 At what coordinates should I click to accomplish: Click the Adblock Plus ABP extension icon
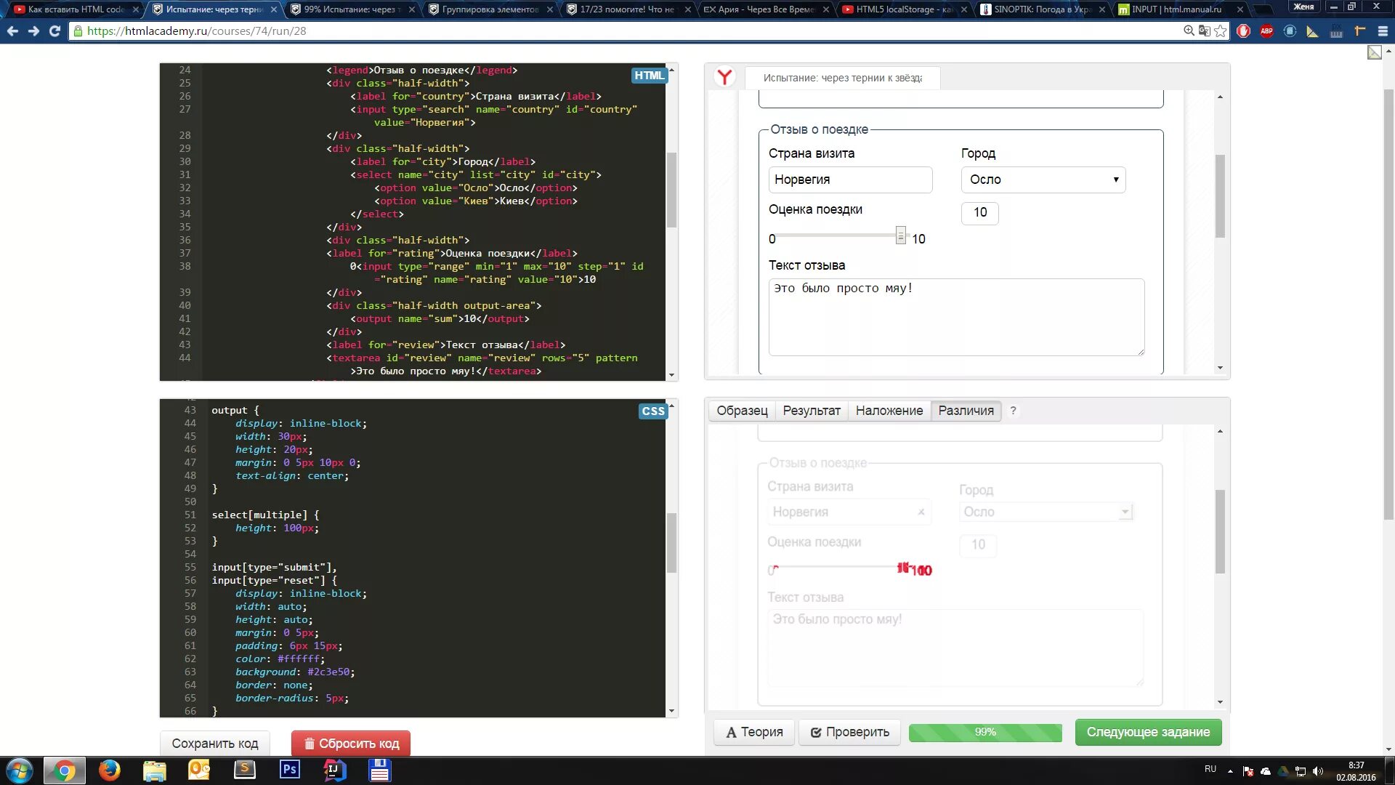[x=1266, y=31]
